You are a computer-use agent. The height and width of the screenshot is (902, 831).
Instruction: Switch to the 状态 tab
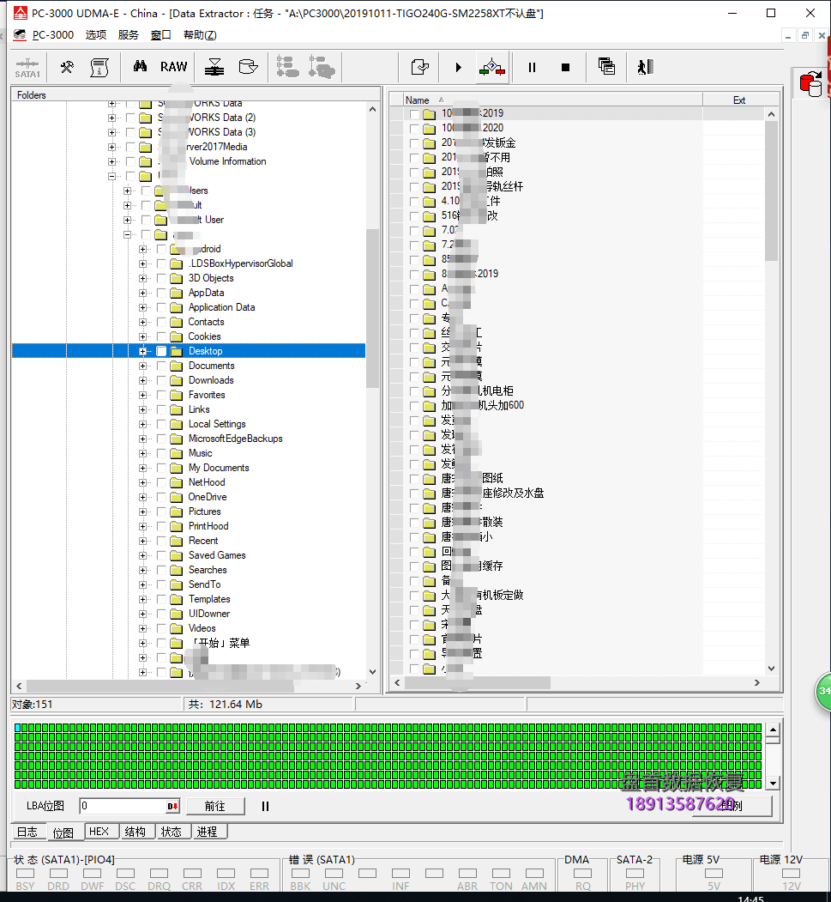coord(172,832)
